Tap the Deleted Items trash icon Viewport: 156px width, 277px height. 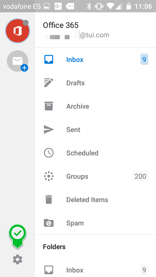(49, 199)
